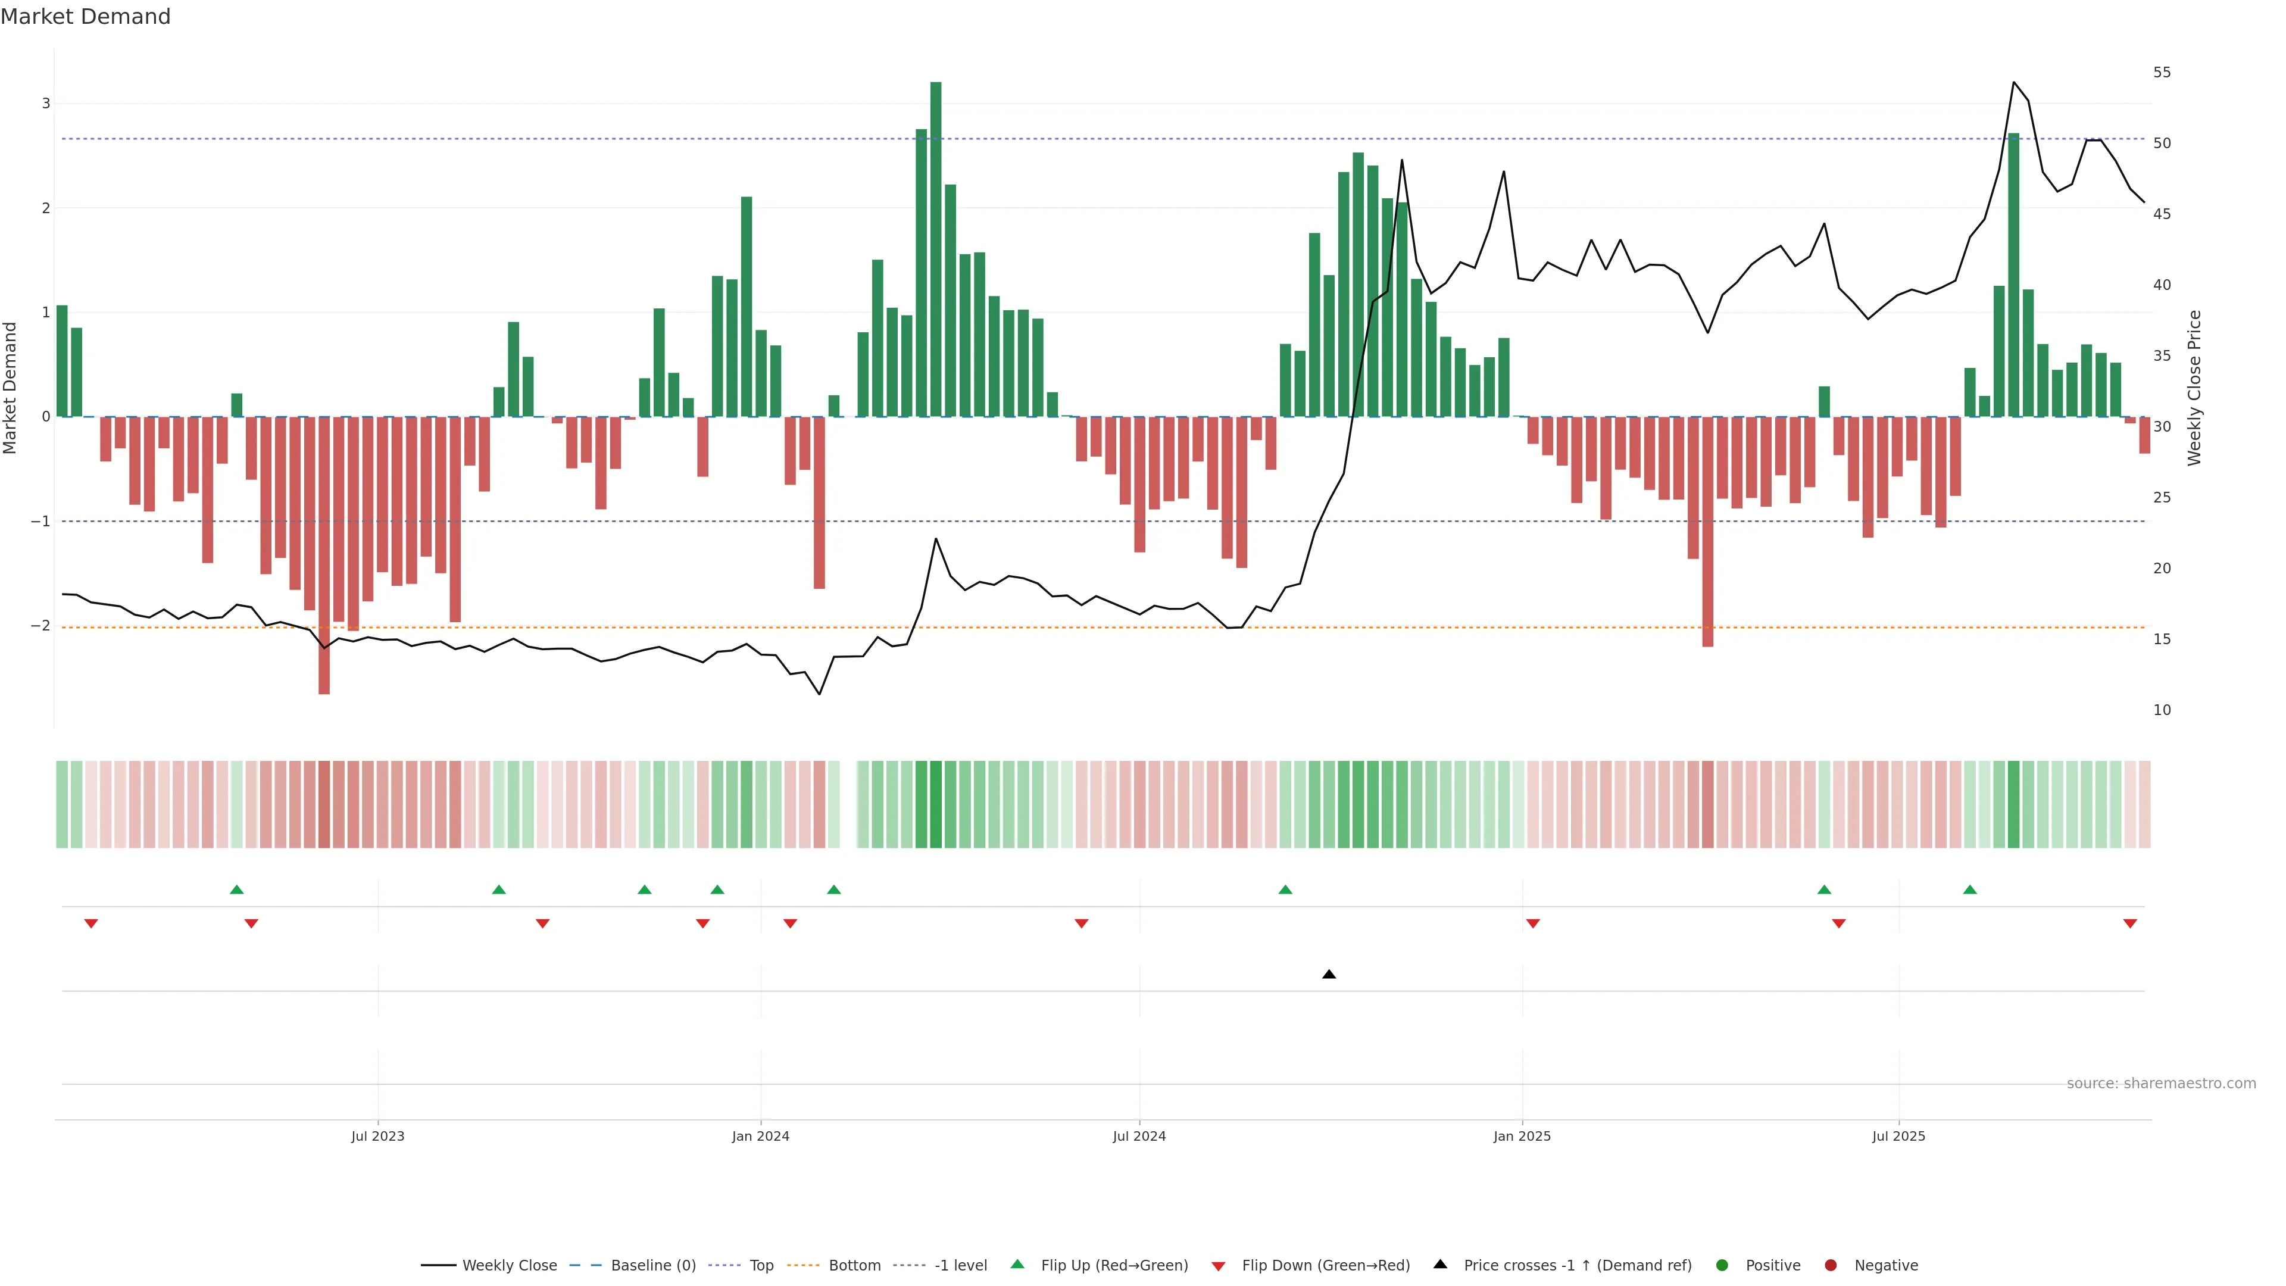Click the tallest green demand bar
The image size is (2286, 1286).
[935, 248]
